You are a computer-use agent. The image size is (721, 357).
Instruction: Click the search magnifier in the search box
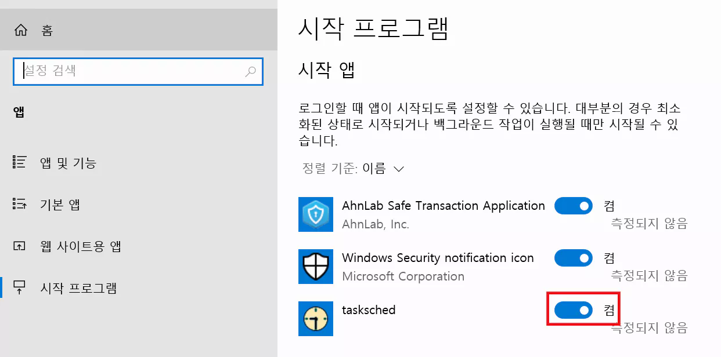[x=250, y=71]
